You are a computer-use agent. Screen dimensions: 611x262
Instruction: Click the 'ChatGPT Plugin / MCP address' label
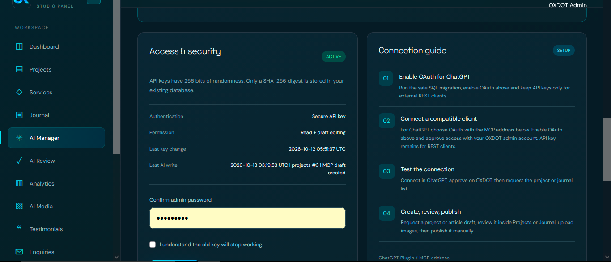pos(414,258)
